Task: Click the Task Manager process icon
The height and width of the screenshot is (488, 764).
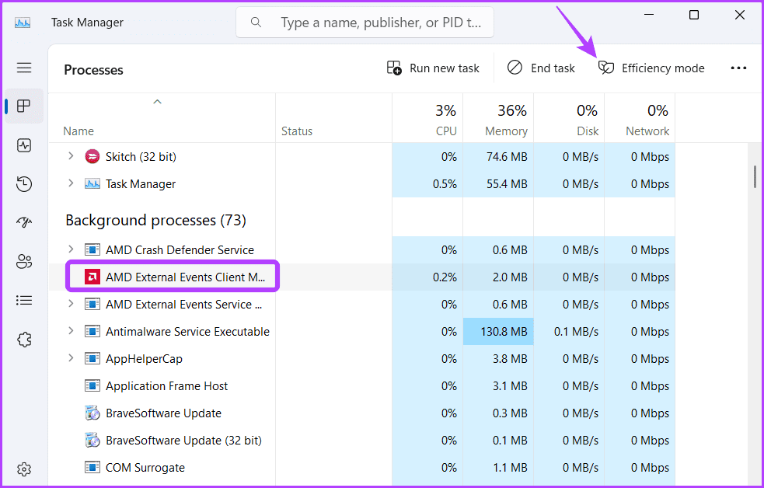Action: click(x=92, y=183)
